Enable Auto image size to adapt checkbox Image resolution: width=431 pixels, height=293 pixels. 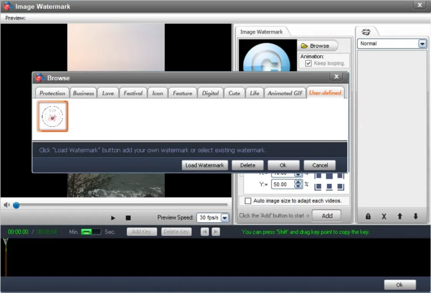point(248,201)
